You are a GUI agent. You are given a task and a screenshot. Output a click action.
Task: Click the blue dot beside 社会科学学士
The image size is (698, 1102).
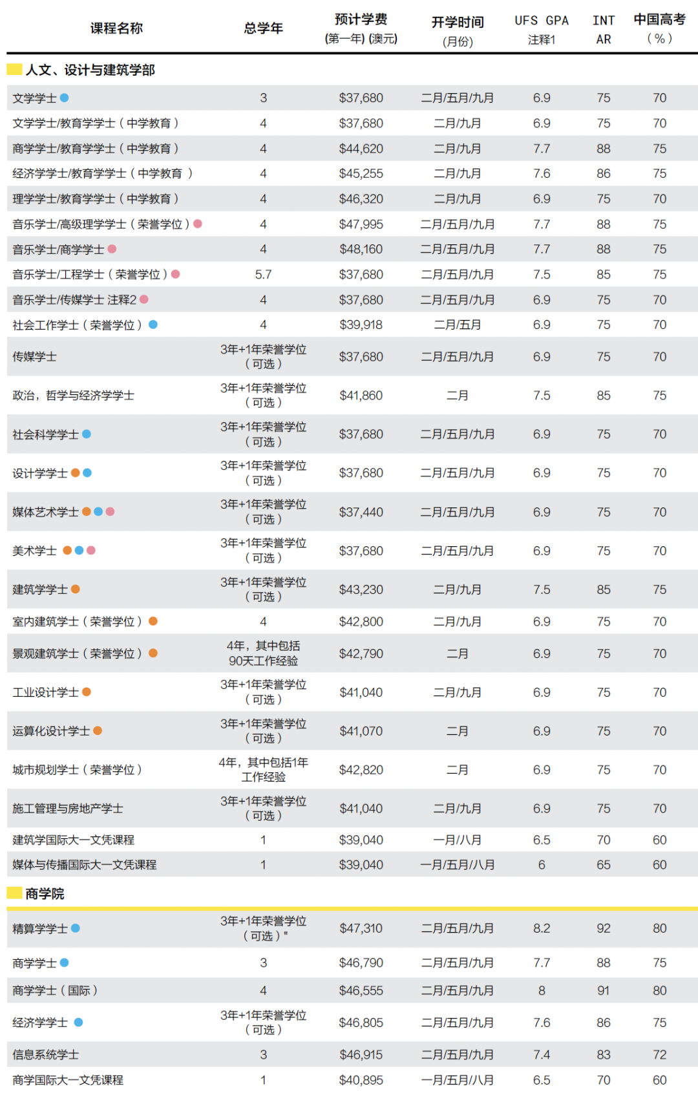pyautogui.click(x=87, y=434)
